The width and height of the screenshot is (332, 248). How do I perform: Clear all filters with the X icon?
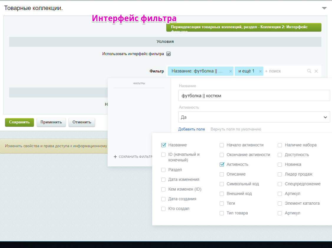click(316, 71)
